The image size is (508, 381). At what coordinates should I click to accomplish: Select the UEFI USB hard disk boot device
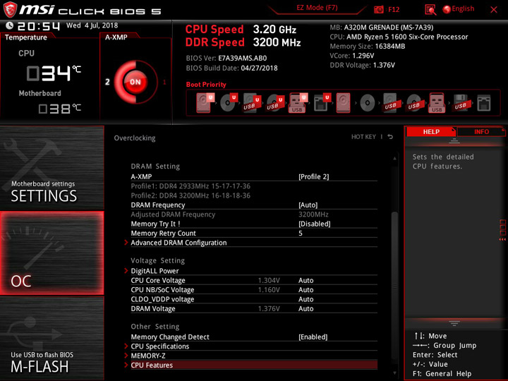tap(252, 103)
